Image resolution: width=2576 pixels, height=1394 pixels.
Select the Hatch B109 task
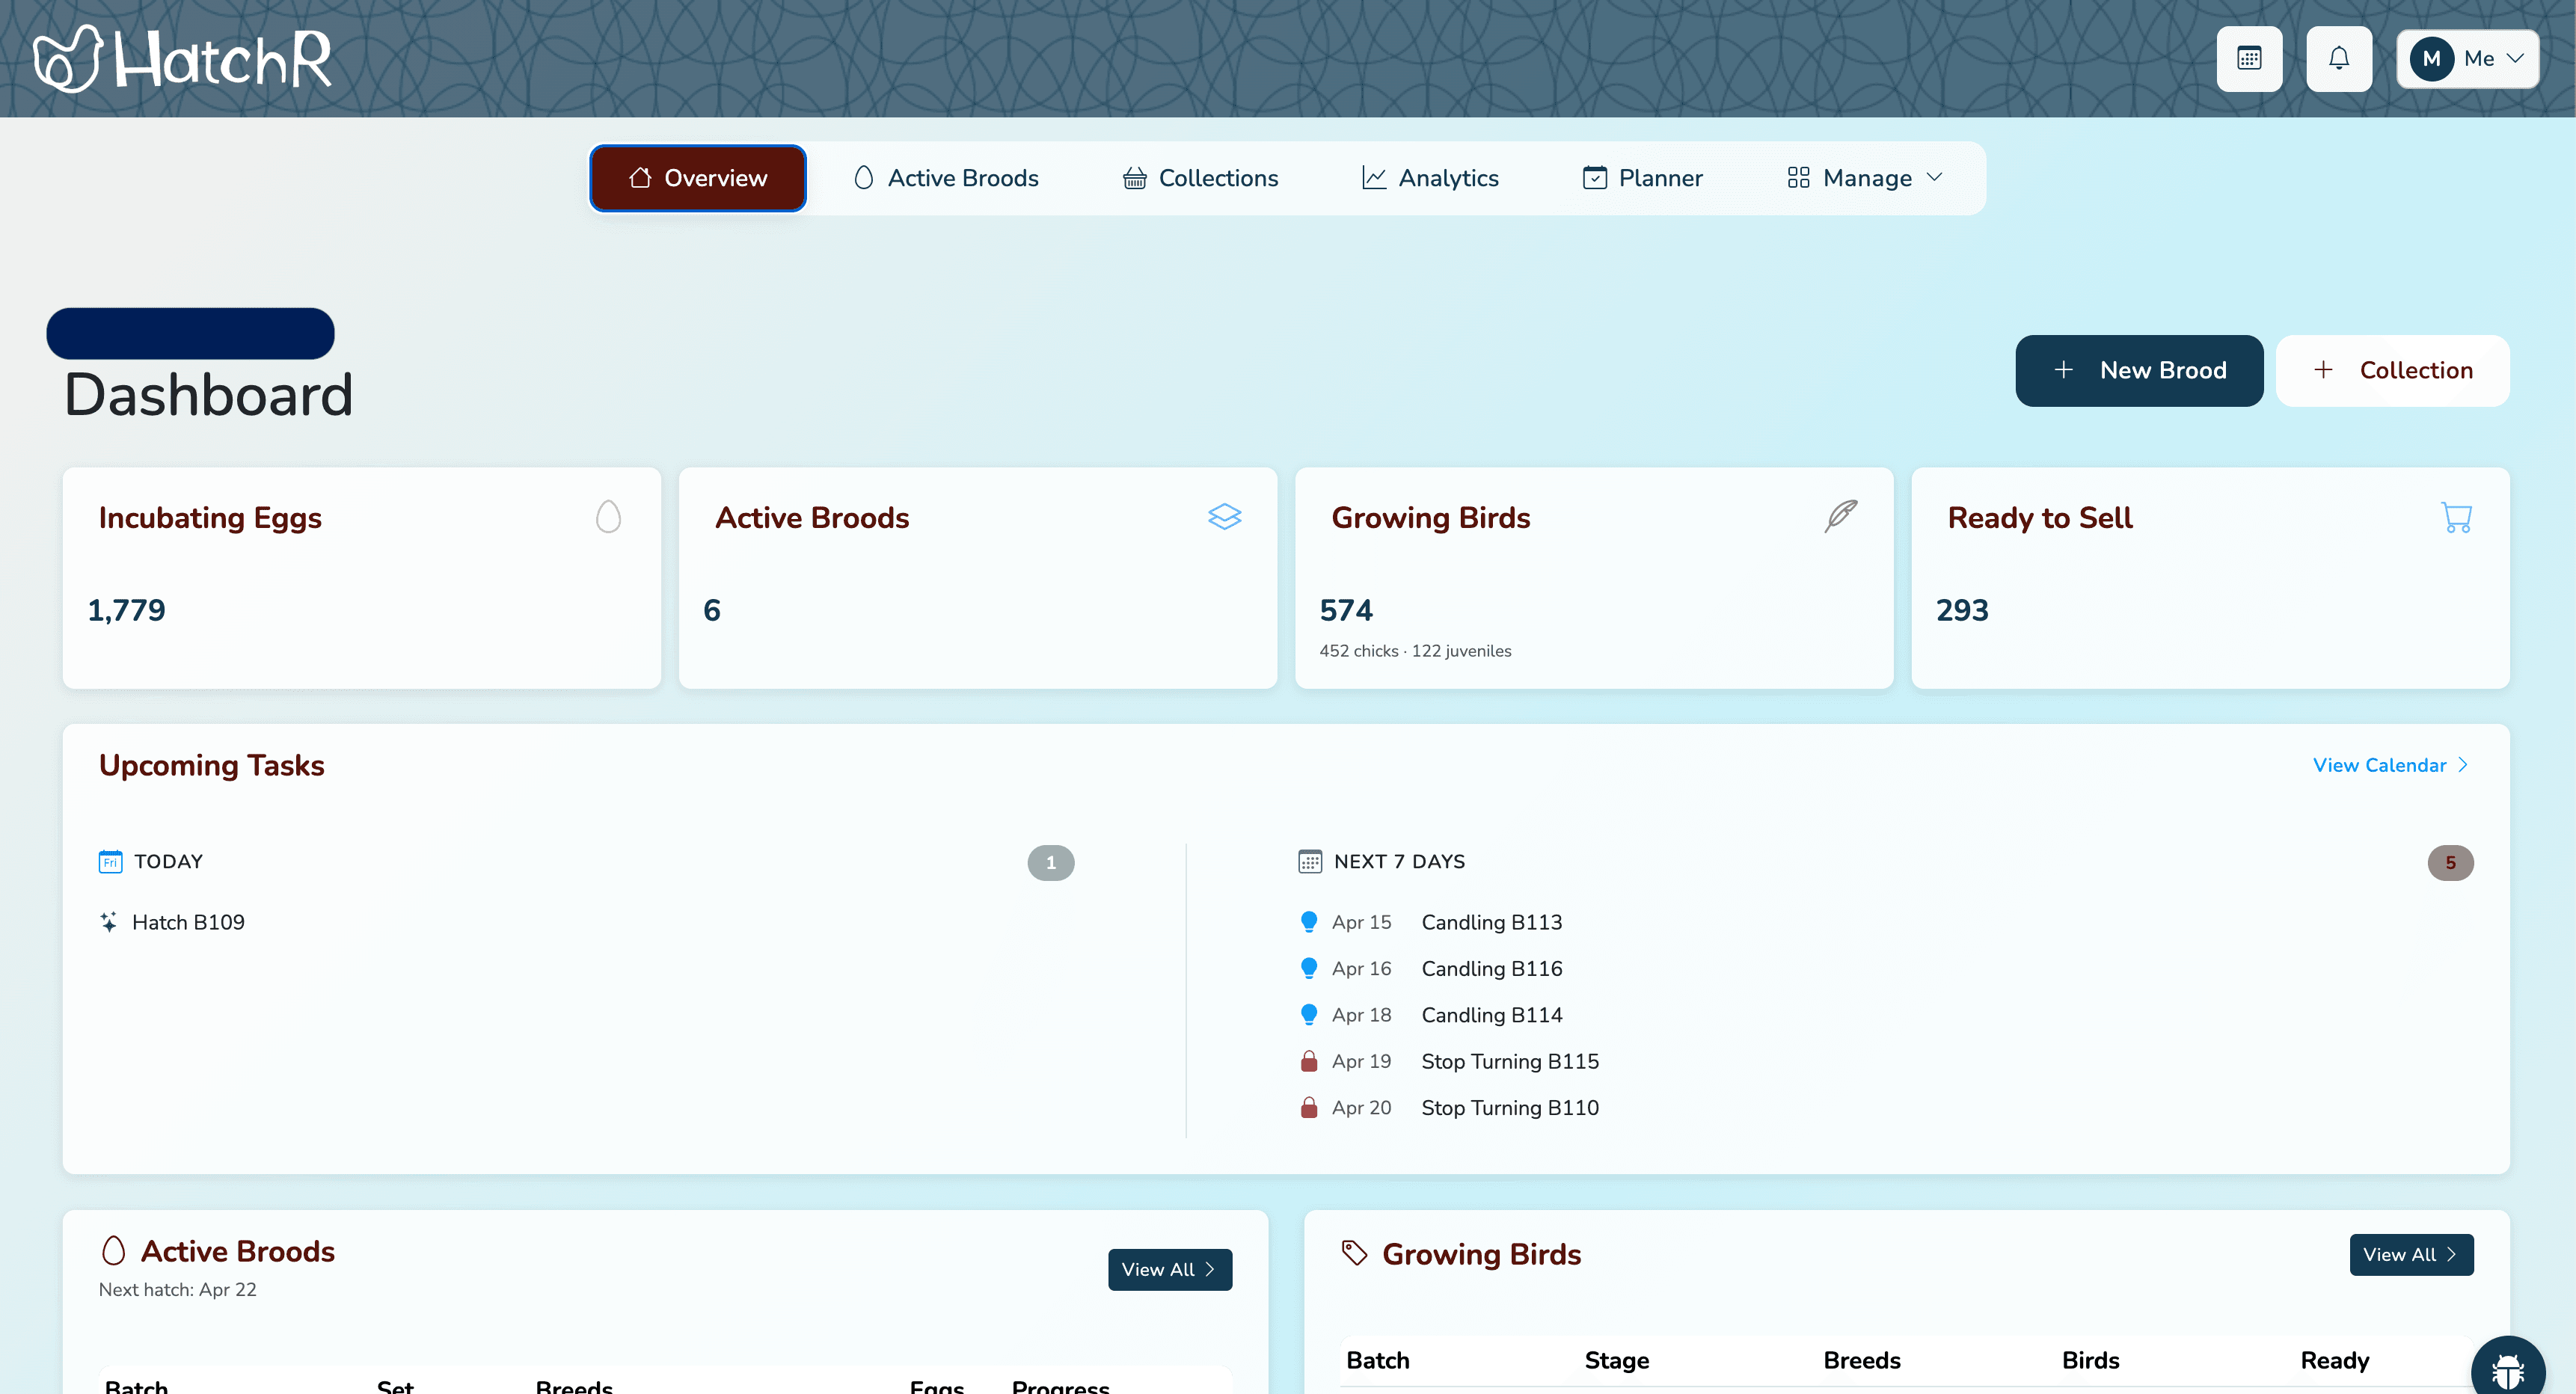pos(188,921)
